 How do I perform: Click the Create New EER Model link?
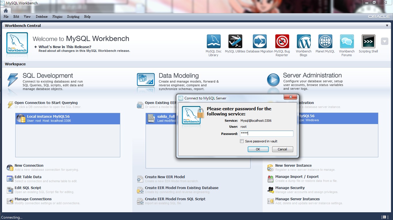pyautogui.click(x=165, y=177)
